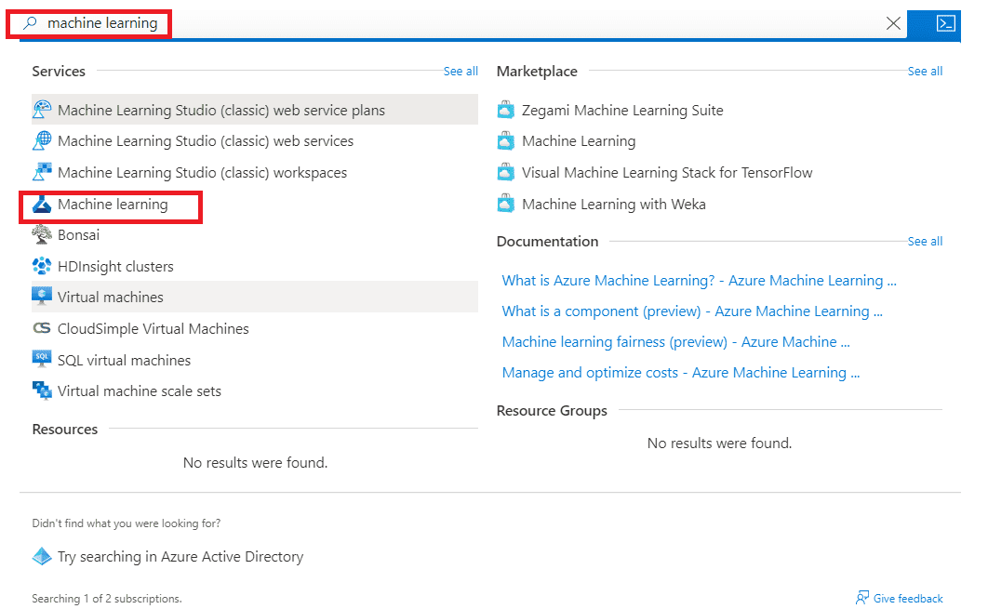
Task: Open 'Manage and optimize costs' doc
Action: [x=681, y=373]
